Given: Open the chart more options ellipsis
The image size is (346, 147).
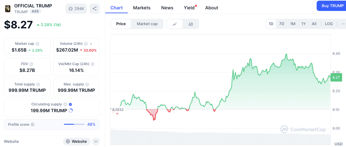Looking at the screenshot, I should pyautogui.click(x=343, y=24).
